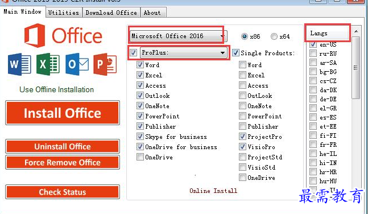Toggle the ProPlus suite checkbox
Image resolution: width=368 pixels, height=214 pixels.
(133, 52)
